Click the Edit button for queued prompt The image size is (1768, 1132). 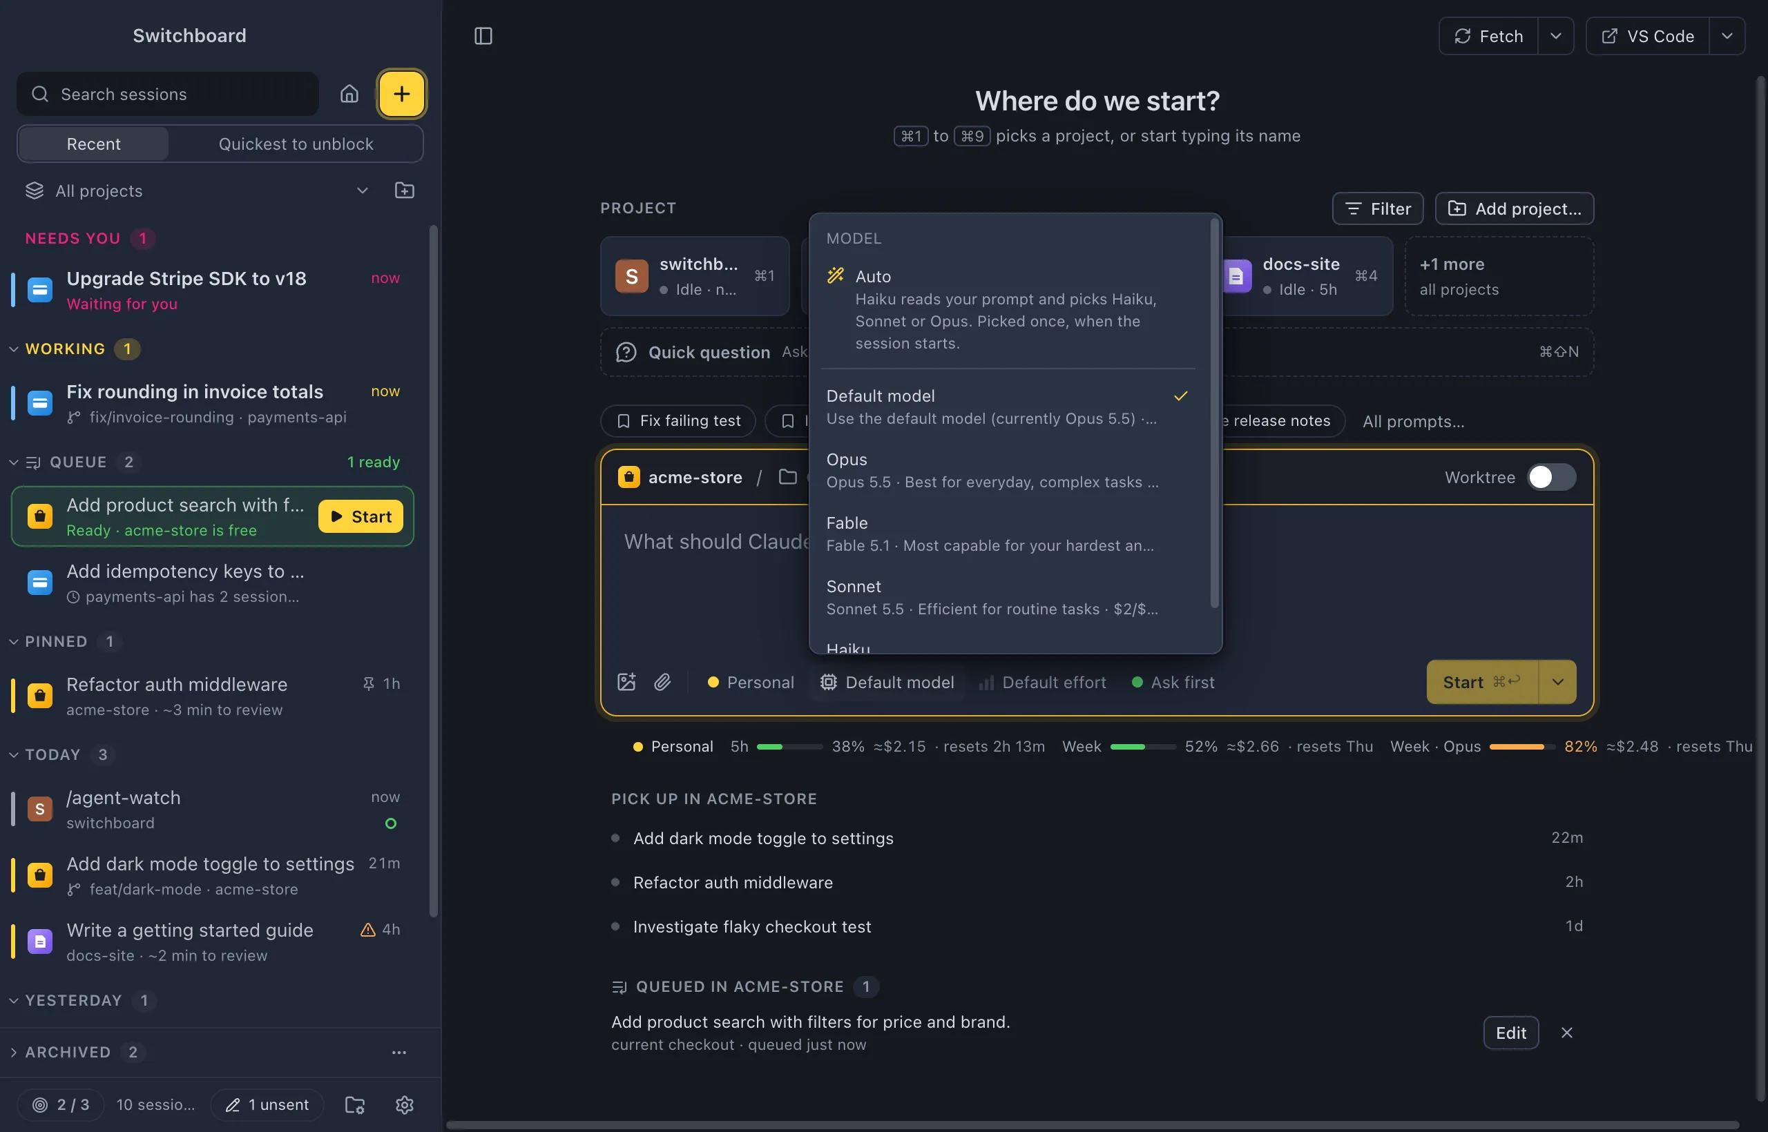(x=1510, y=1033)
